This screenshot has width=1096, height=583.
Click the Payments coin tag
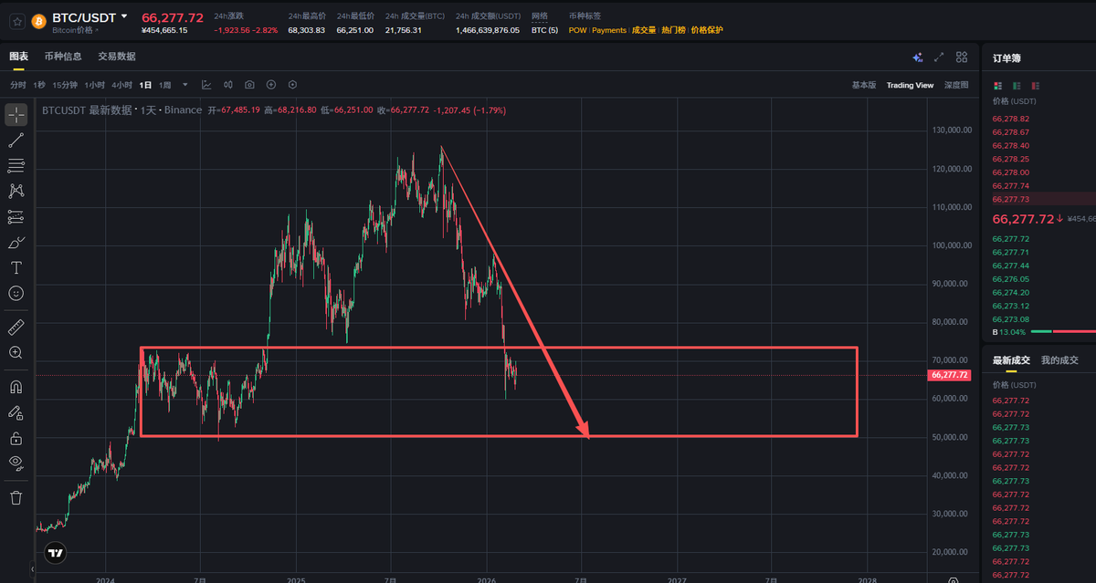tap(609, 30)
